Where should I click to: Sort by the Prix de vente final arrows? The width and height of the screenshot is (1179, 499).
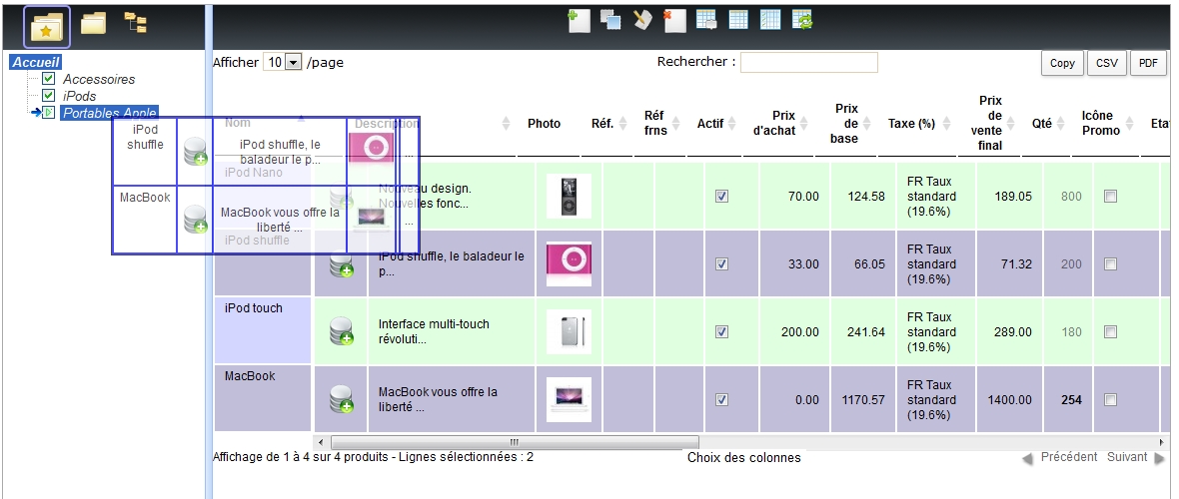(1010, 123)
